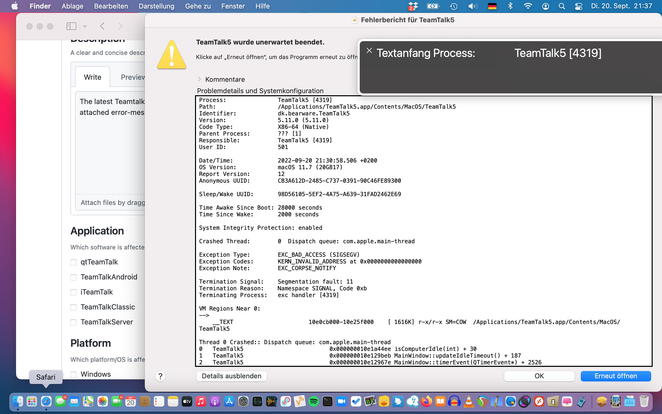Image resolution: width=662 pixels, height=414 pixels.
Task: Open System Preferences in the Dock
Action: tap(243, 402)
